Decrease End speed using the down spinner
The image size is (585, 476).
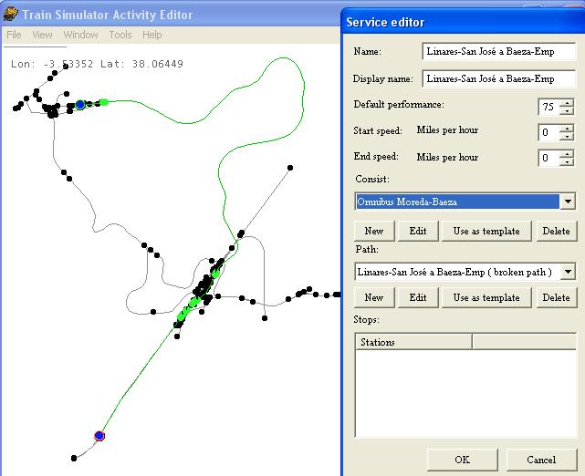pos(567,163)
